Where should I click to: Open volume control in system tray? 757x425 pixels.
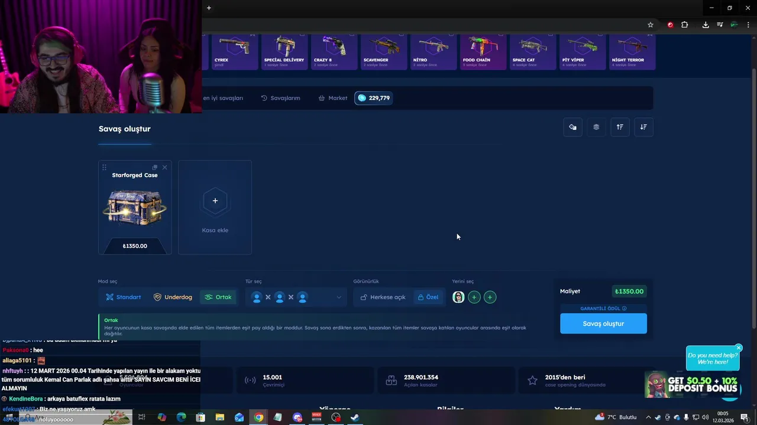click(706, 417)
